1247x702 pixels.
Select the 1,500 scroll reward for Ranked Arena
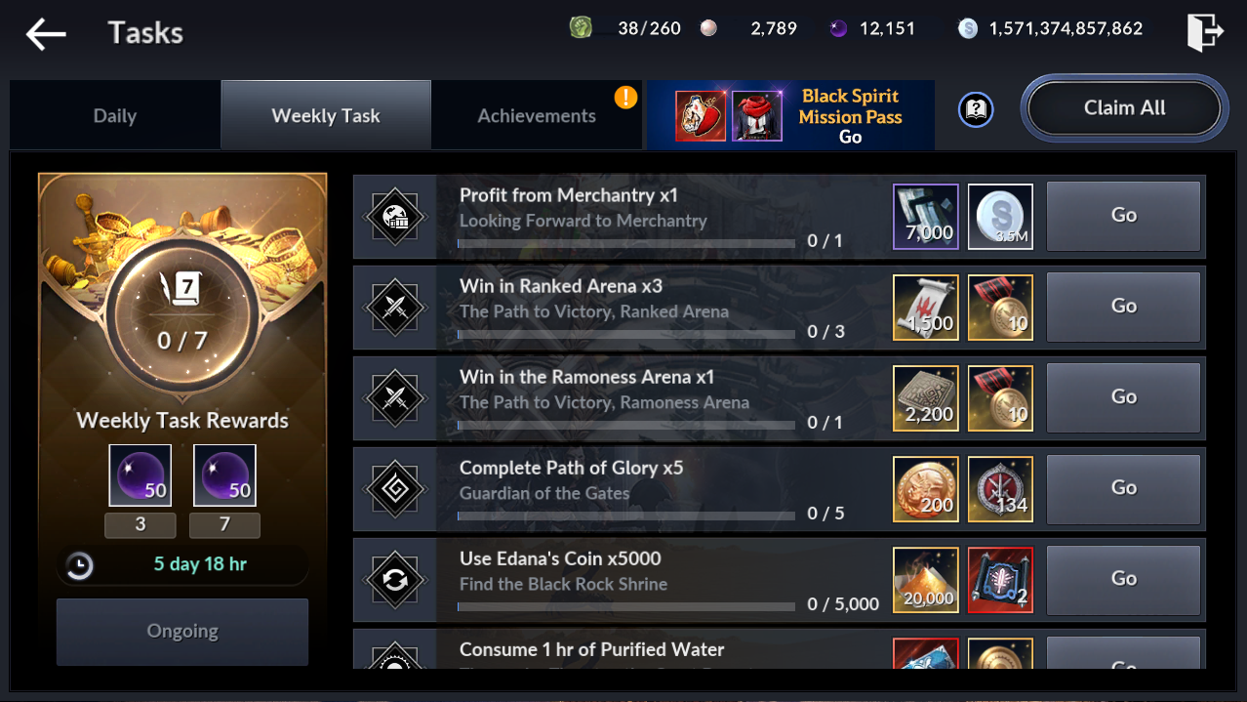pos(926,307)
